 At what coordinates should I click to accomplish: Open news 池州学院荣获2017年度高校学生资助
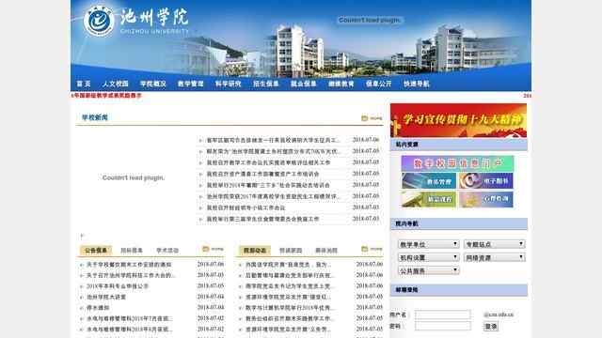pyautogui.click(x=273, y=196)
